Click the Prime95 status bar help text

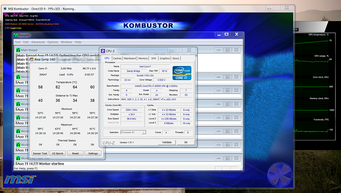point(25,168)
